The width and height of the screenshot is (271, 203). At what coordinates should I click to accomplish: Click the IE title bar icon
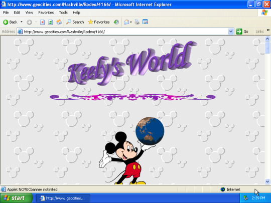coord(3,4)
